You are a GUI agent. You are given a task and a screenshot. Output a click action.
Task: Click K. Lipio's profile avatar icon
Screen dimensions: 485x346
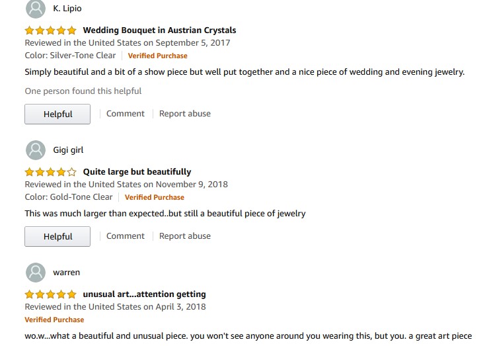pyautogui.click(x=35, y=9)
